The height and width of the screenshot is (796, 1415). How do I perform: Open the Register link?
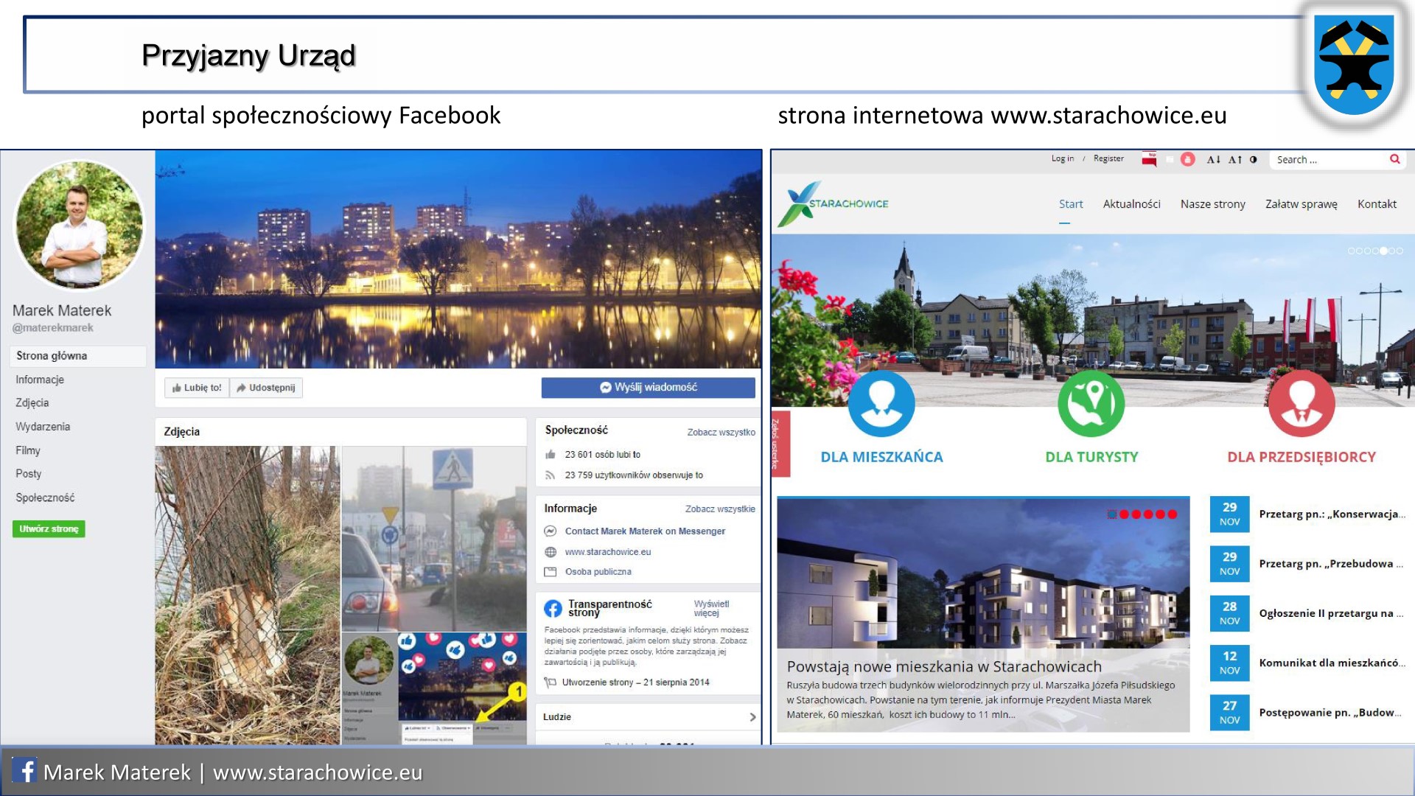click(1108, 158)
